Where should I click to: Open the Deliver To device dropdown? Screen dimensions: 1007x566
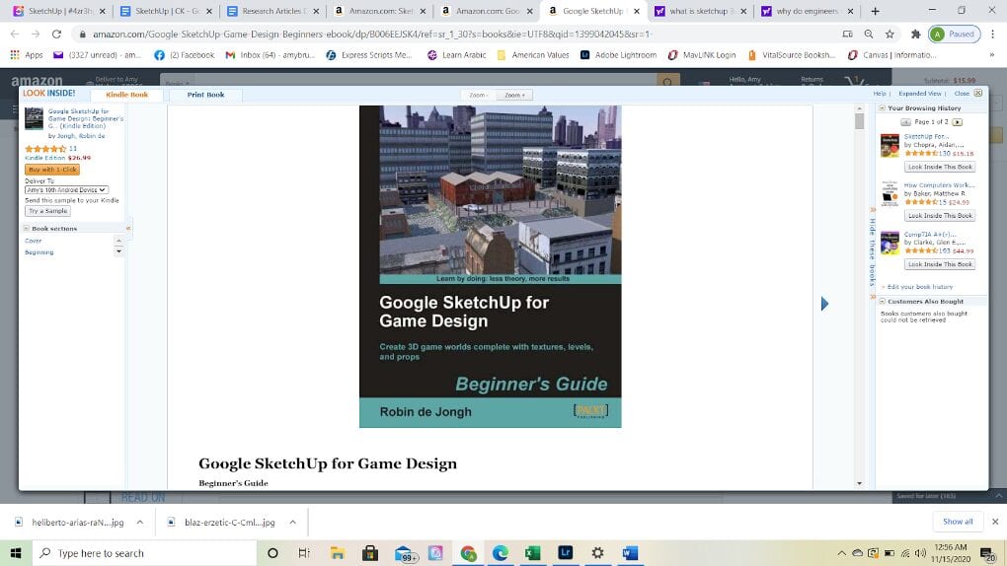(x=66, y=190)
